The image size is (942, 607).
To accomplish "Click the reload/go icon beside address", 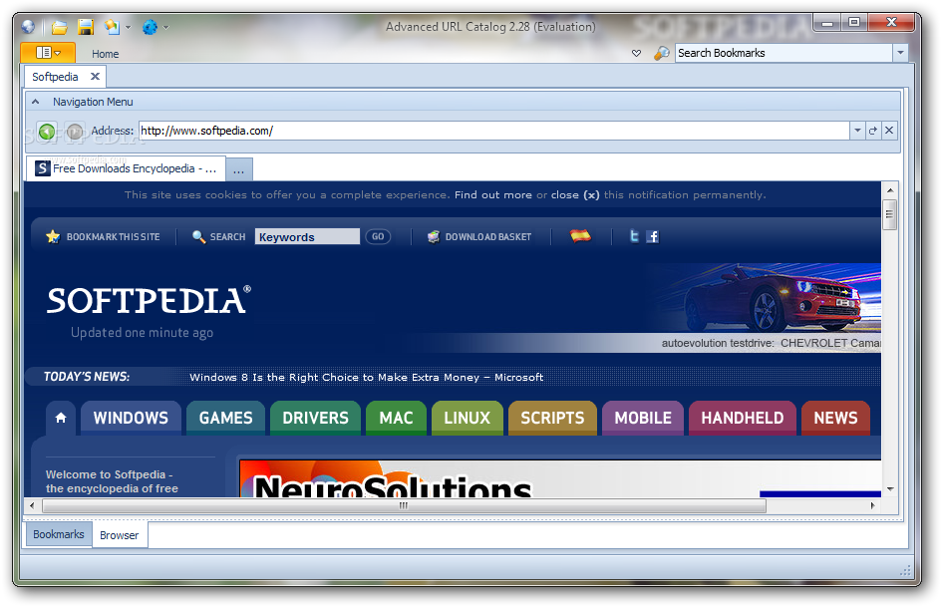I will [x=873, y=131].
